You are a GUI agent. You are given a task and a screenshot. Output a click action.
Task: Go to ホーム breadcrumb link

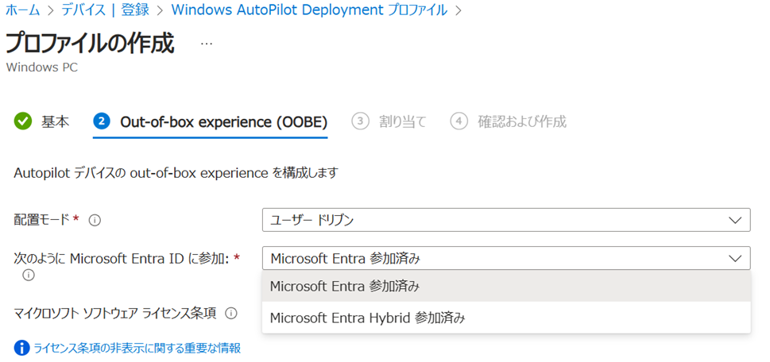[22, 10]
